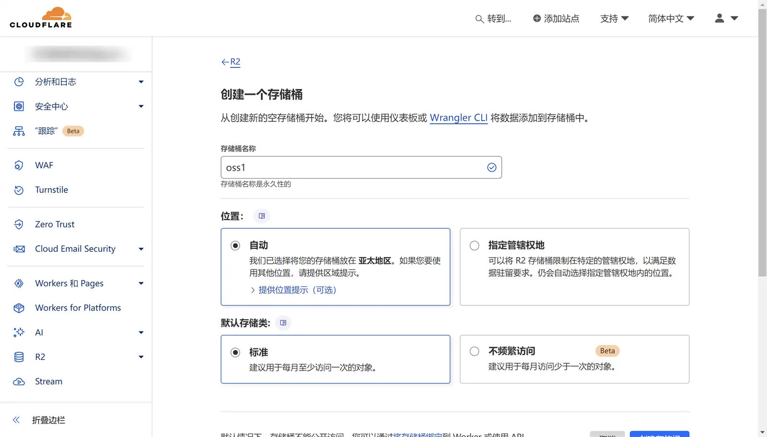This screenshot has height=437, width=767.
Task: Click the default storage class help icon
Action: tap(283, 323)
